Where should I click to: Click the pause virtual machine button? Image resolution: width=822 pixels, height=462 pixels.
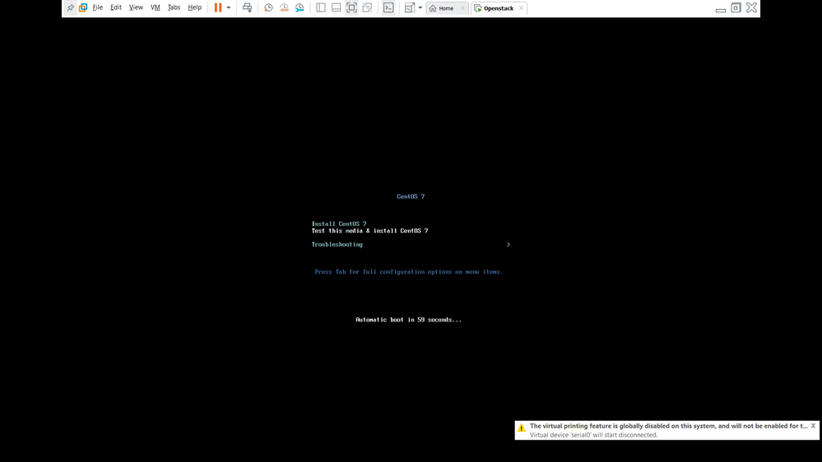click(218, 8)
